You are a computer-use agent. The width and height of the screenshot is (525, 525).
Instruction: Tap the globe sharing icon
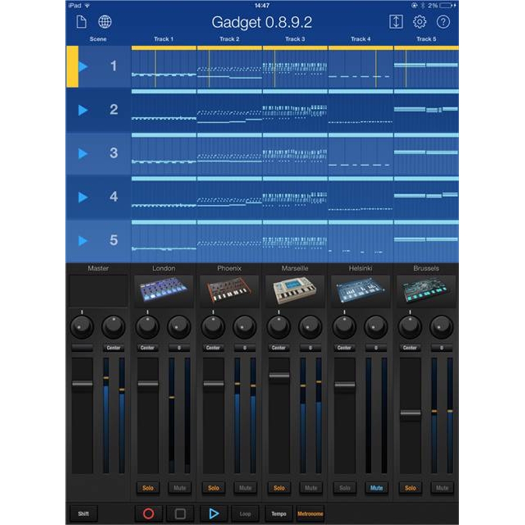click(105, 22)
